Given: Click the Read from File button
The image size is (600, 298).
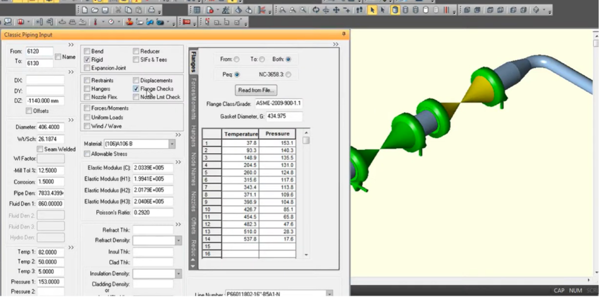Looking at the screenshot, I should (256, 90).
